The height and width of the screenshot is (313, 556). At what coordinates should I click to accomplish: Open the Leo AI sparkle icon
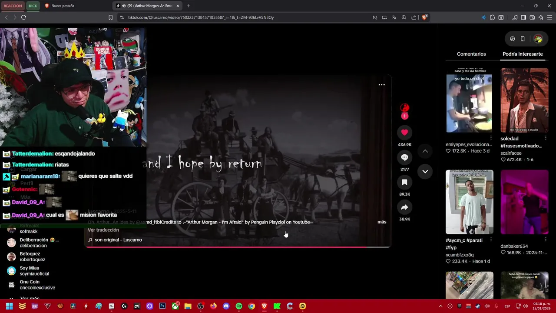click(x=541, y=17)
